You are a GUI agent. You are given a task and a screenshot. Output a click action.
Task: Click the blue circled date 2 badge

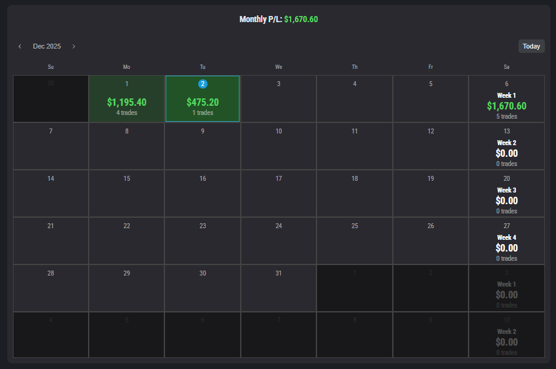pyautogui.click(x=203, y=84)
